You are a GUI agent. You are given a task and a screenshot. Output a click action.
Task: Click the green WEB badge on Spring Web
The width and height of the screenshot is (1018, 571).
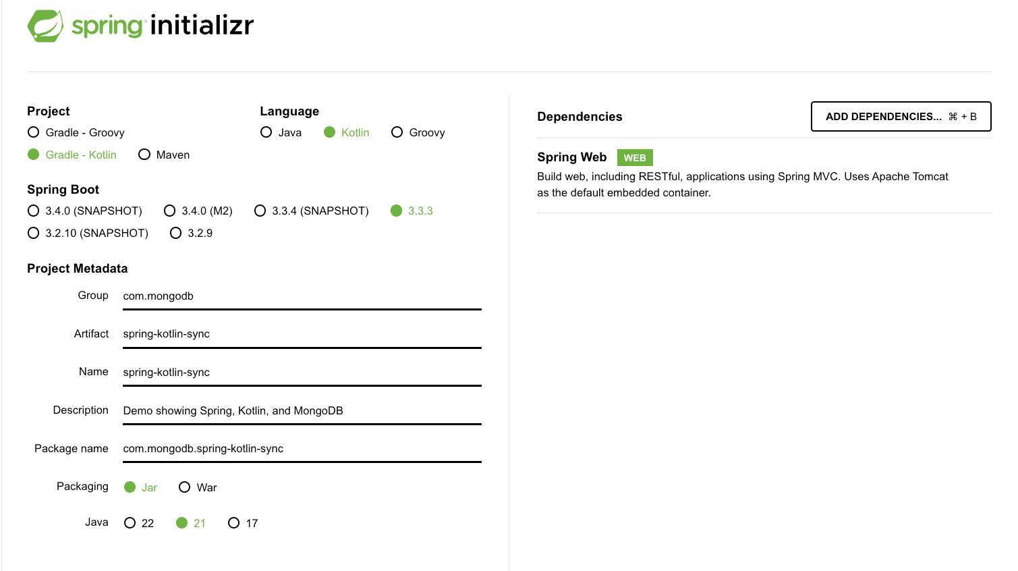click(634, 157)
